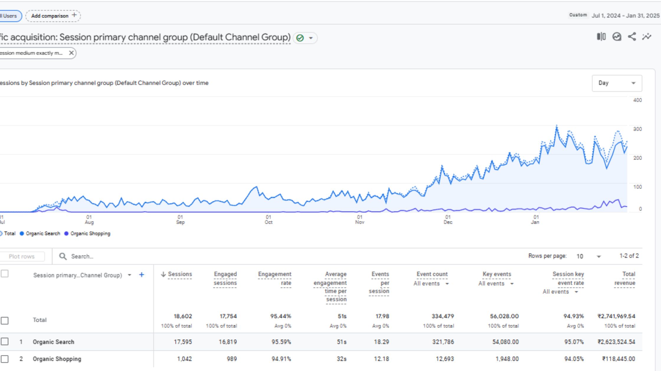Open the Insights icon near top right
Screen dimensions: 661x371
pyautogui.click(x=616, y=37)
